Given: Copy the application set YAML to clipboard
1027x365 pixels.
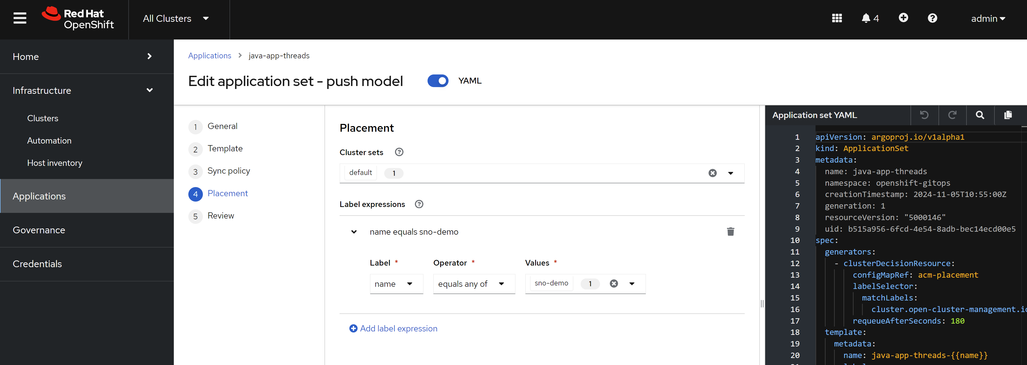Looking at the screenshot, I should tap(1008, 115).
